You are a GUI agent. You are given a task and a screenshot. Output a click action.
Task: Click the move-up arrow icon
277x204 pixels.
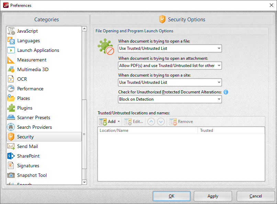tap(151, 121)
